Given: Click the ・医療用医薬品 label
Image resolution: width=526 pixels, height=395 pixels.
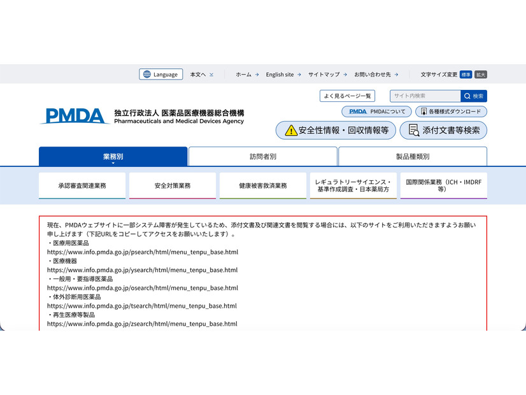Looking at the screenshot, I should tap(68, 243).
